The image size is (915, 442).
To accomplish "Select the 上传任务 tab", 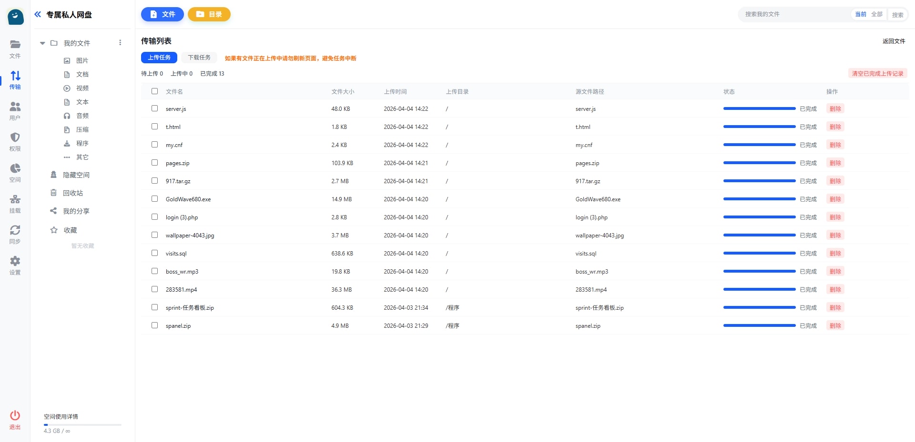I will [159, 58].
